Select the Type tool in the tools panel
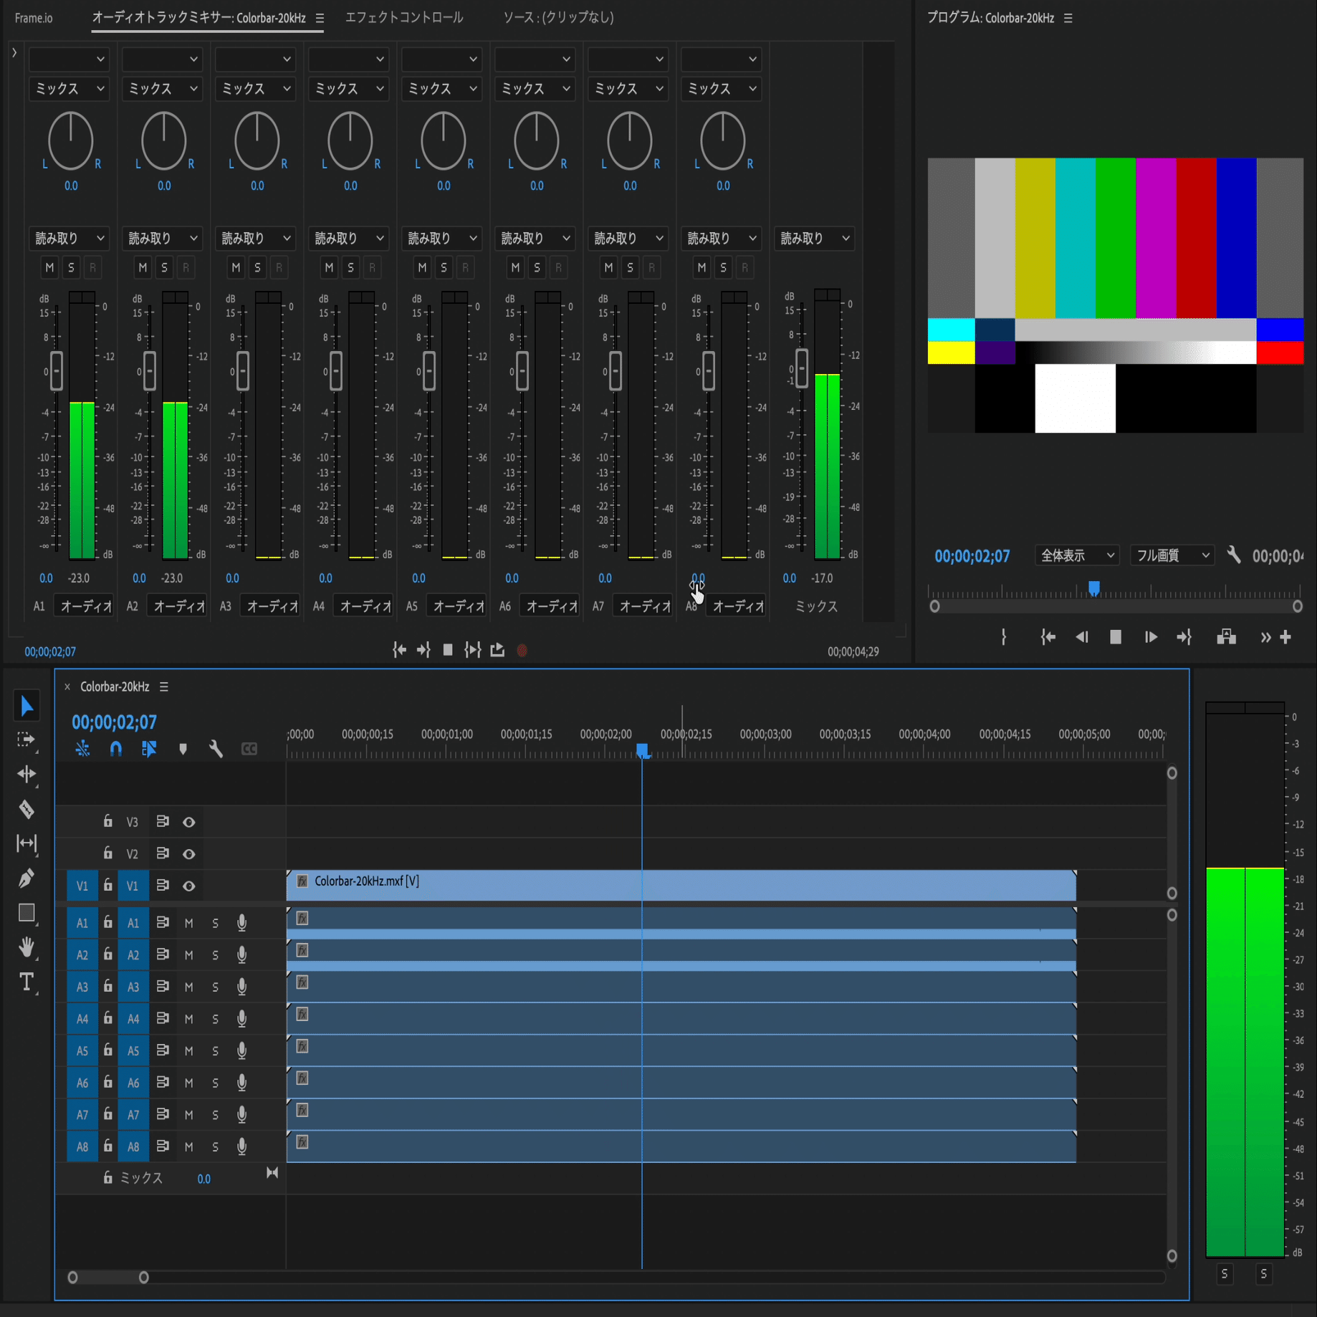 pos(27,983)
